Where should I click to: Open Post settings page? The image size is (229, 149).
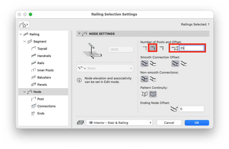pyautogui.click(x=40, y=99)
